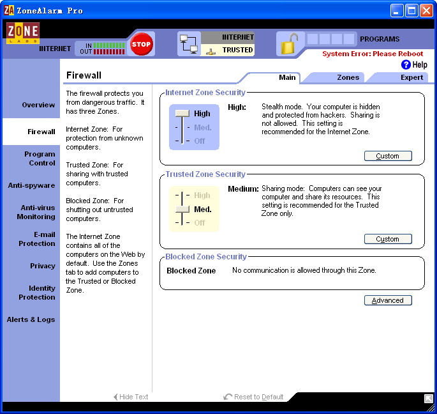Click the yellow padlock Internet Lock icon
437x414 pixels.
click(x=290, y=44)
